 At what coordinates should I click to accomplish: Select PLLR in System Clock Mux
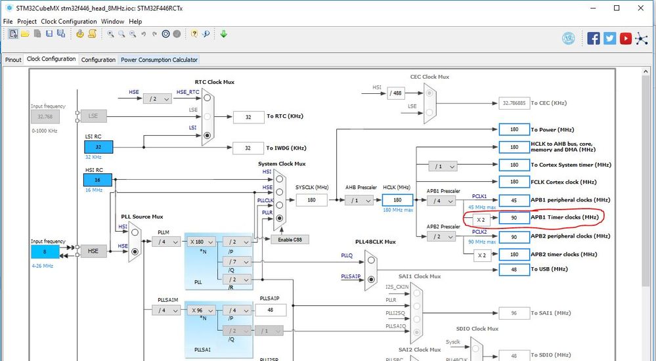[280, 218]
